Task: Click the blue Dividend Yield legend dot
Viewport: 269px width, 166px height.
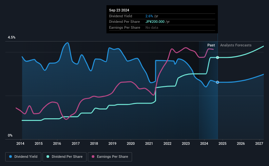Action: [10, 157]
